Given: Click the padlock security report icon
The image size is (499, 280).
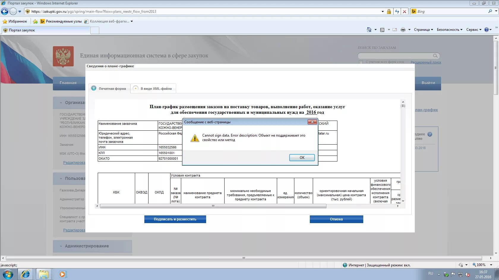Looking at the screenshot, I should (x=389, y=12).
